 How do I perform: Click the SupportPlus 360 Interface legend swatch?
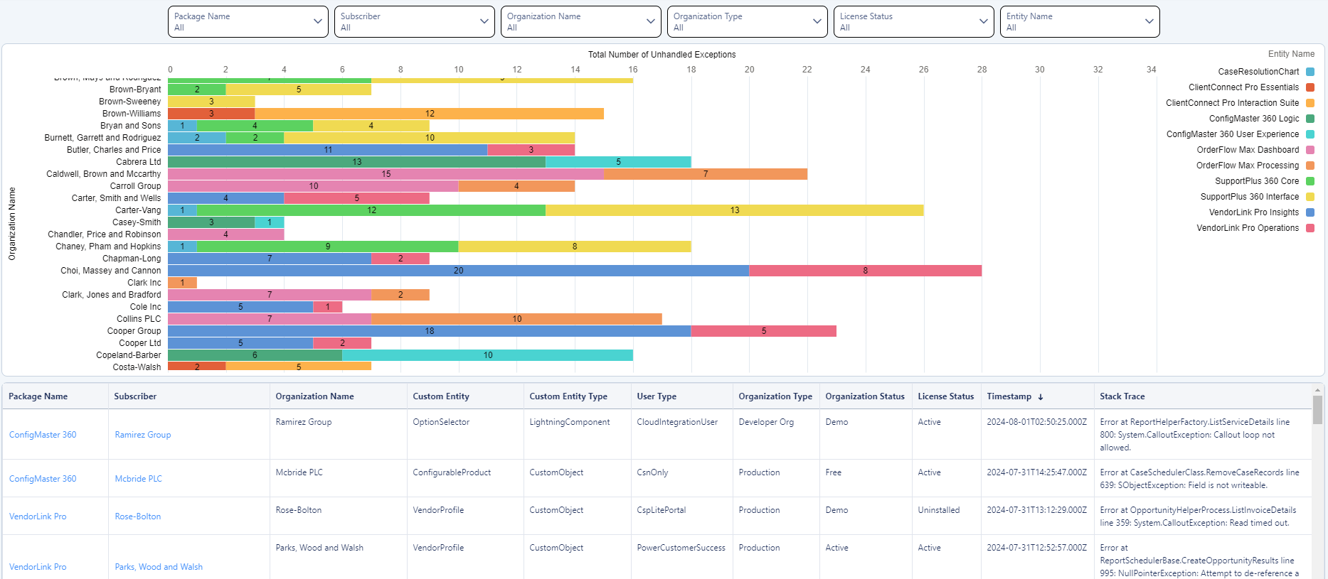tap(1310, 197)
